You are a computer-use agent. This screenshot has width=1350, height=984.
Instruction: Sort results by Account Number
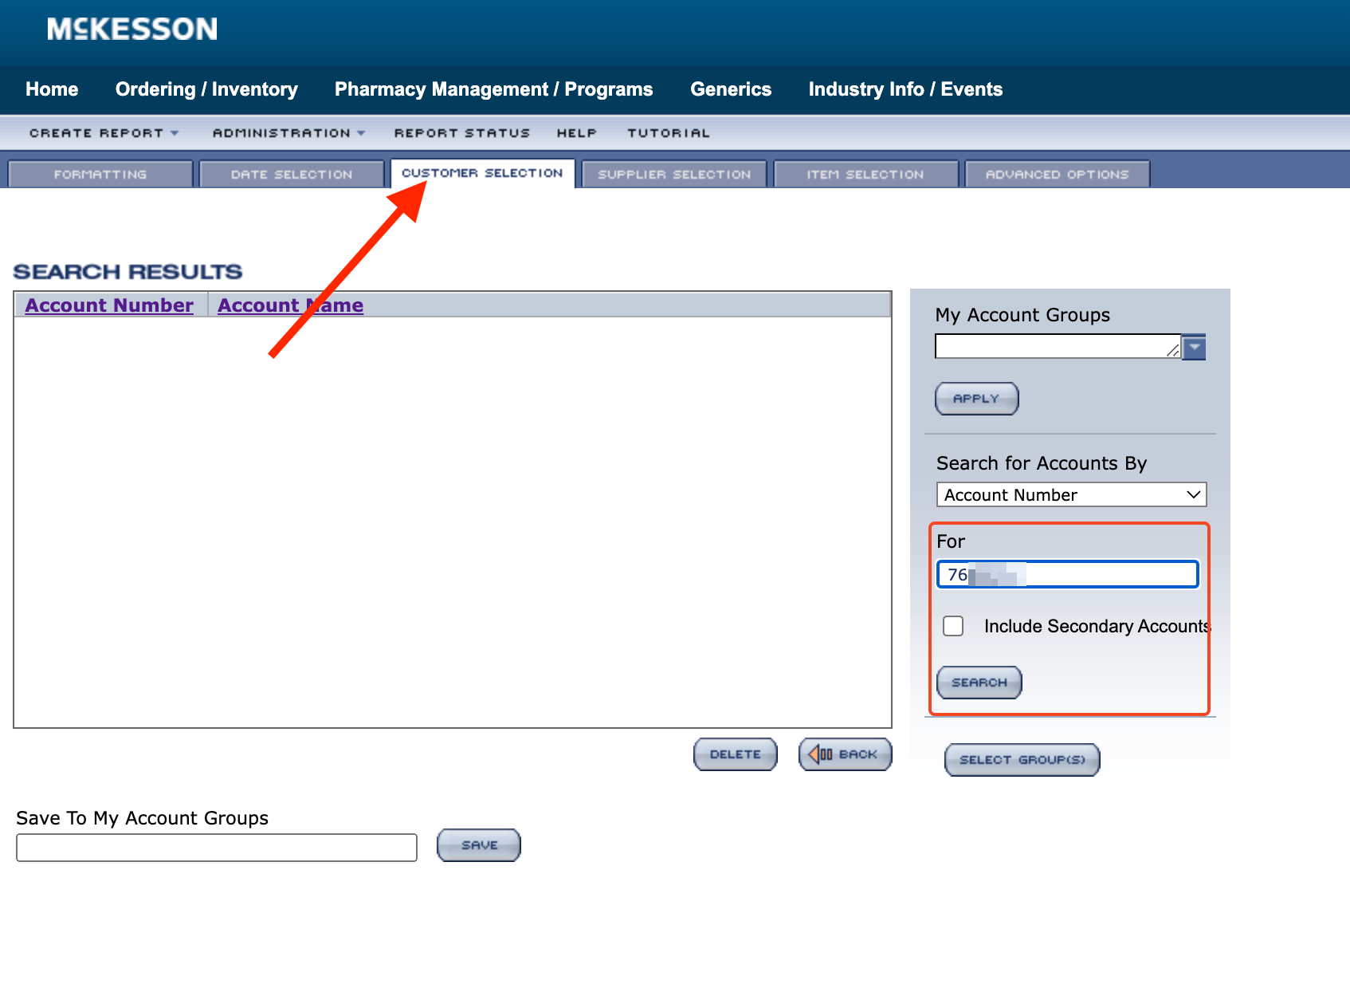pos(109,305)
